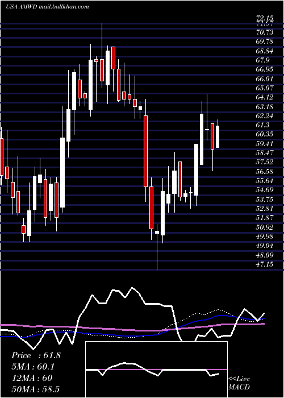This screenshot has width=284, height=398.
Task: Click the 69.78 price axis label
Action: 265,42
